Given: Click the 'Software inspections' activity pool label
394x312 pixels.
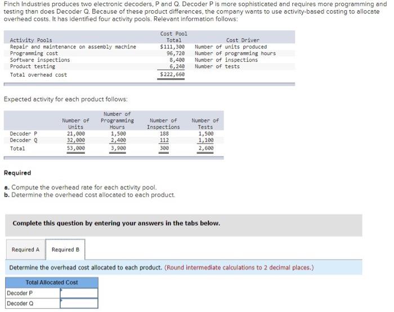Looking at the screenshot, I should tap(40, 60).
